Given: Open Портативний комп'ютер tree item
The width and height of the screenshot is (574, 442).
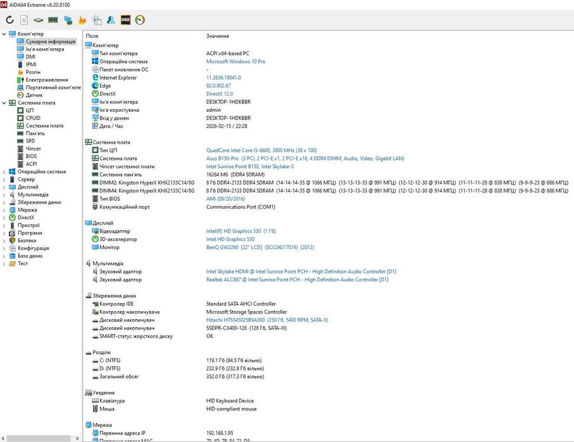Looking at the screenshot, I should pos(53,87).
